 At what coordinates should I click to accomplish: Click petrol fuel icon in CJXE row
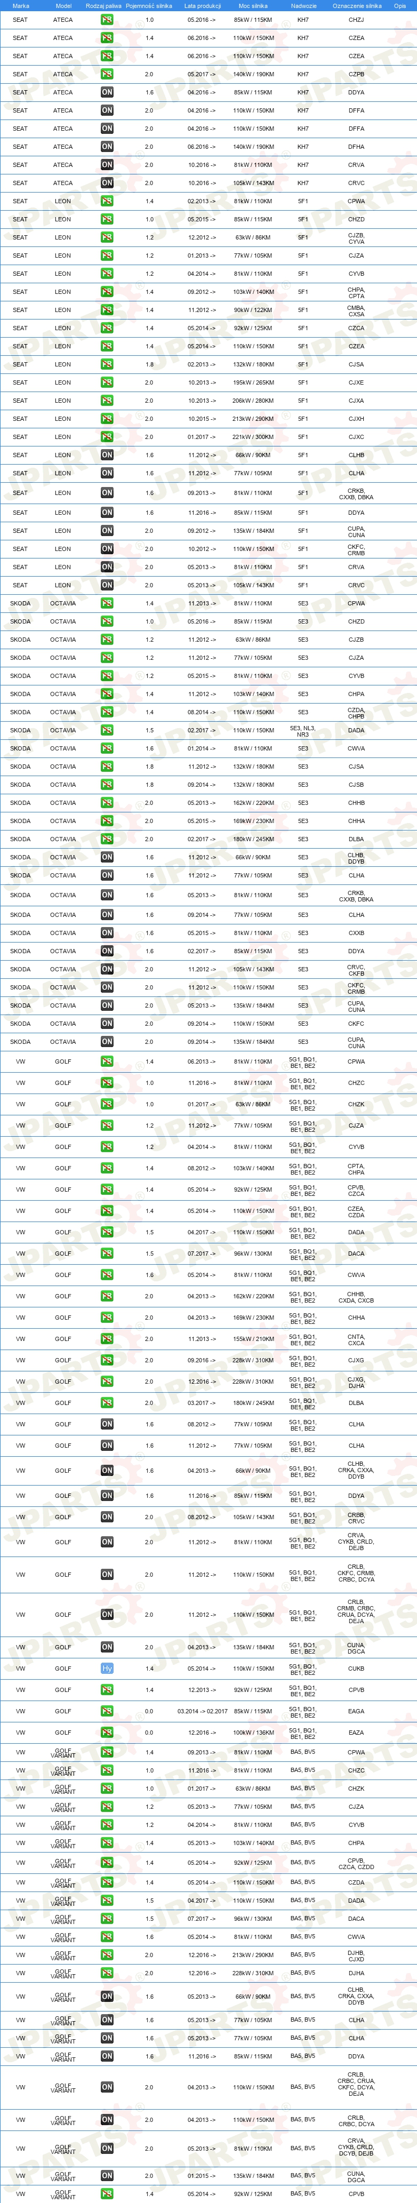pos(107,382)
